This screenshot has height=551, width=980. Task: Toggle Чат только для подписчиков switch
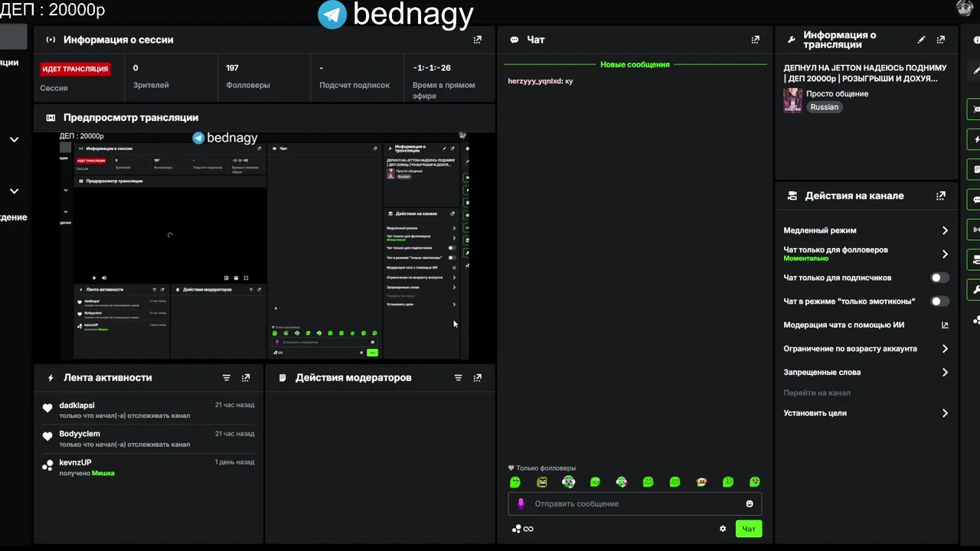[939, 278]
